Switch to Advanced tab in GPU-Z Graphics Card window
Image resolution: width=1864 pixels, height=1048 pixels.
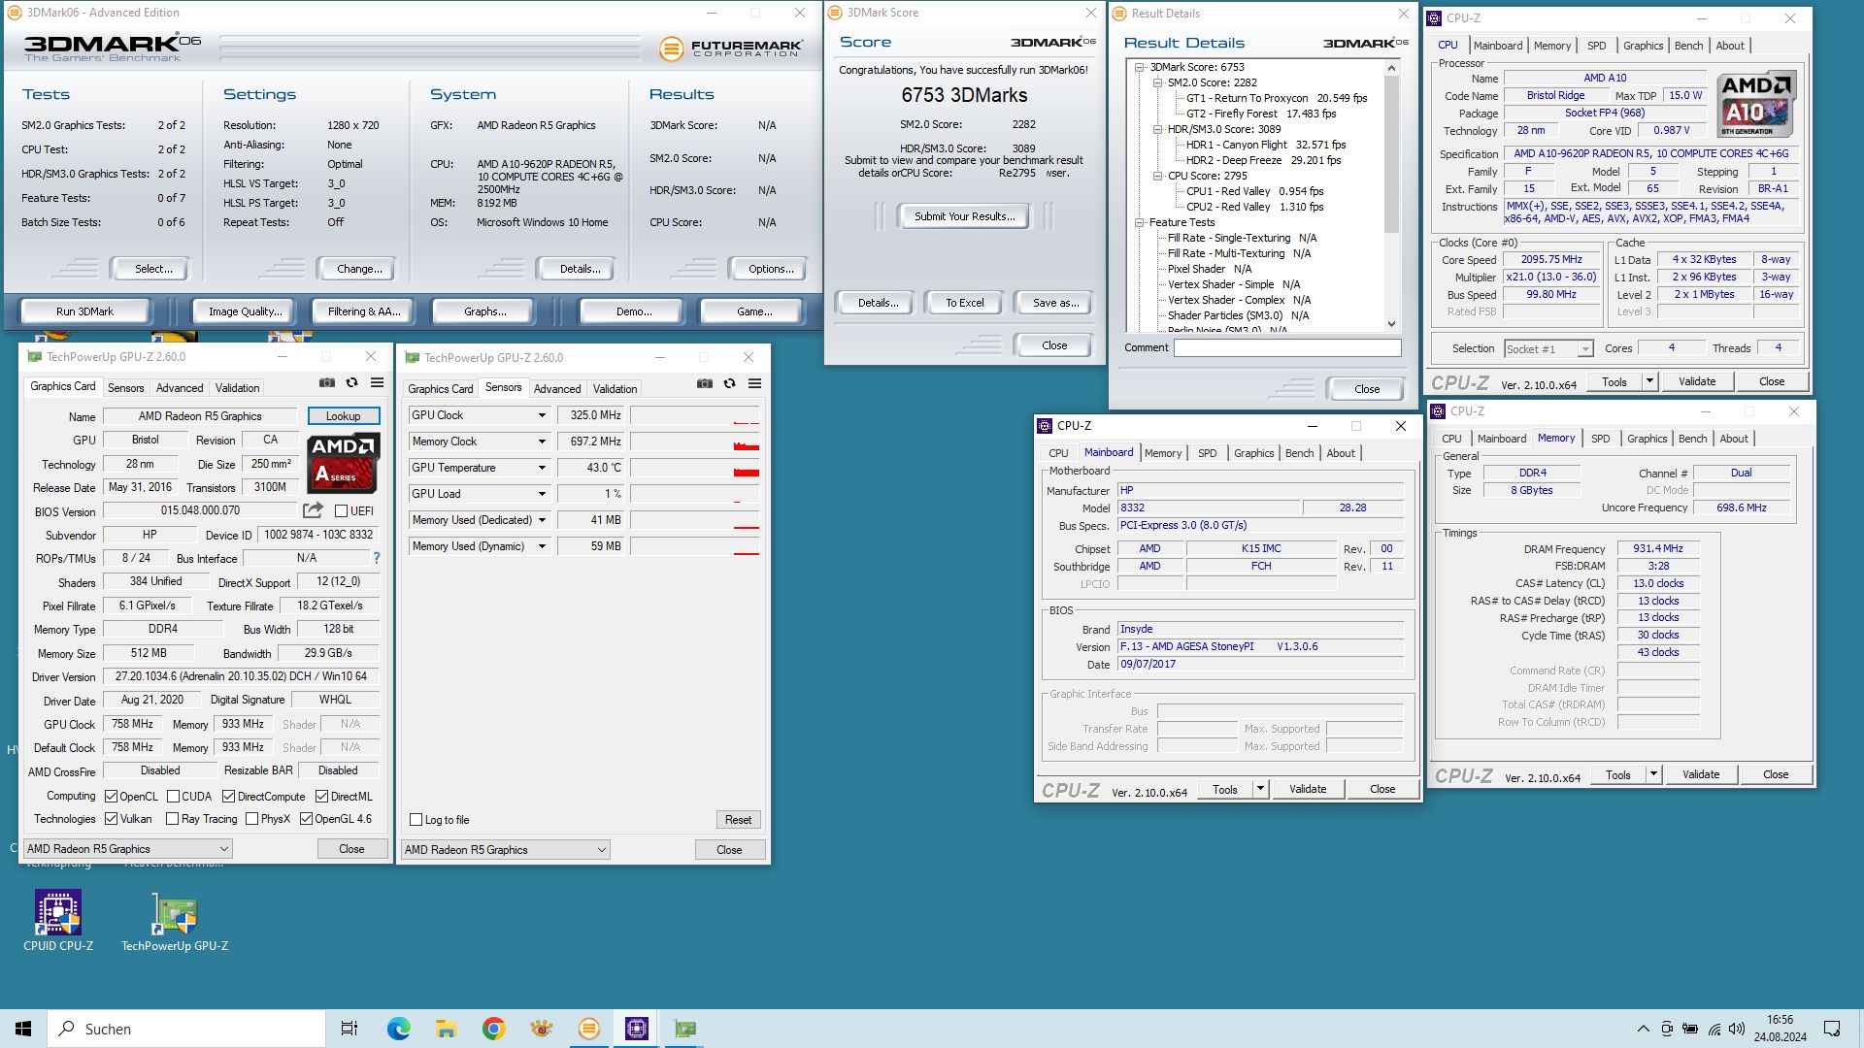[180, 388]
